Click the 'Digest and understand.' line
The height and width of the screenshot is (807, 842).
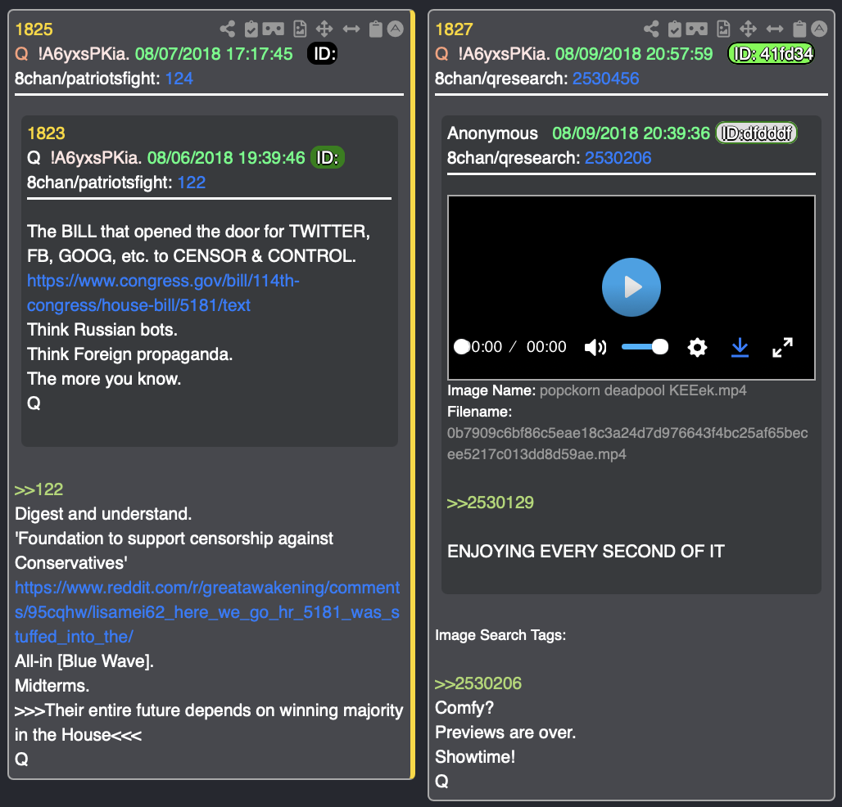(103, 514)
